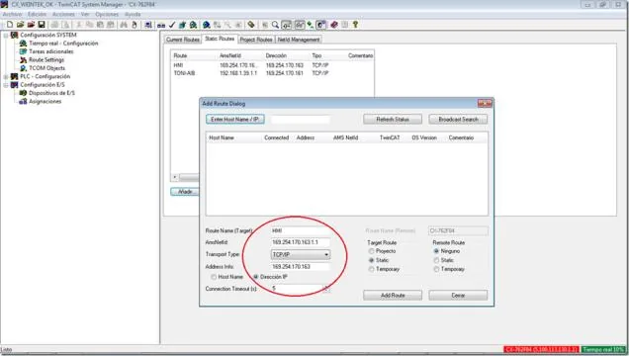Select the Host Name radio button

214,277
